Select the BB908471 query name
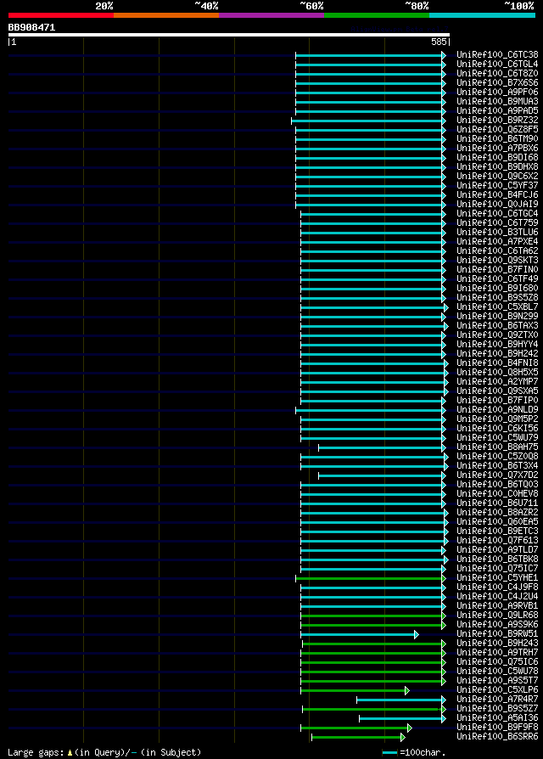This screenshot has width=543, height=759. pyautogui.click(x=31, y=27)
